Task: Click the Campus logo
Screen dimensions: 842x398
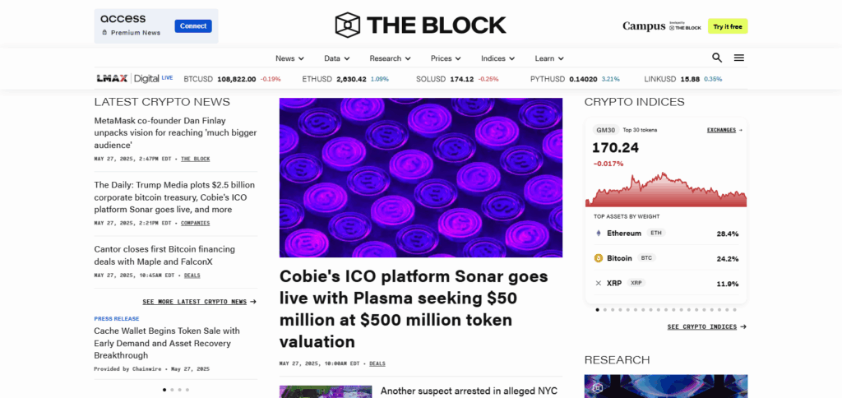Action: [x=643, y=26]
